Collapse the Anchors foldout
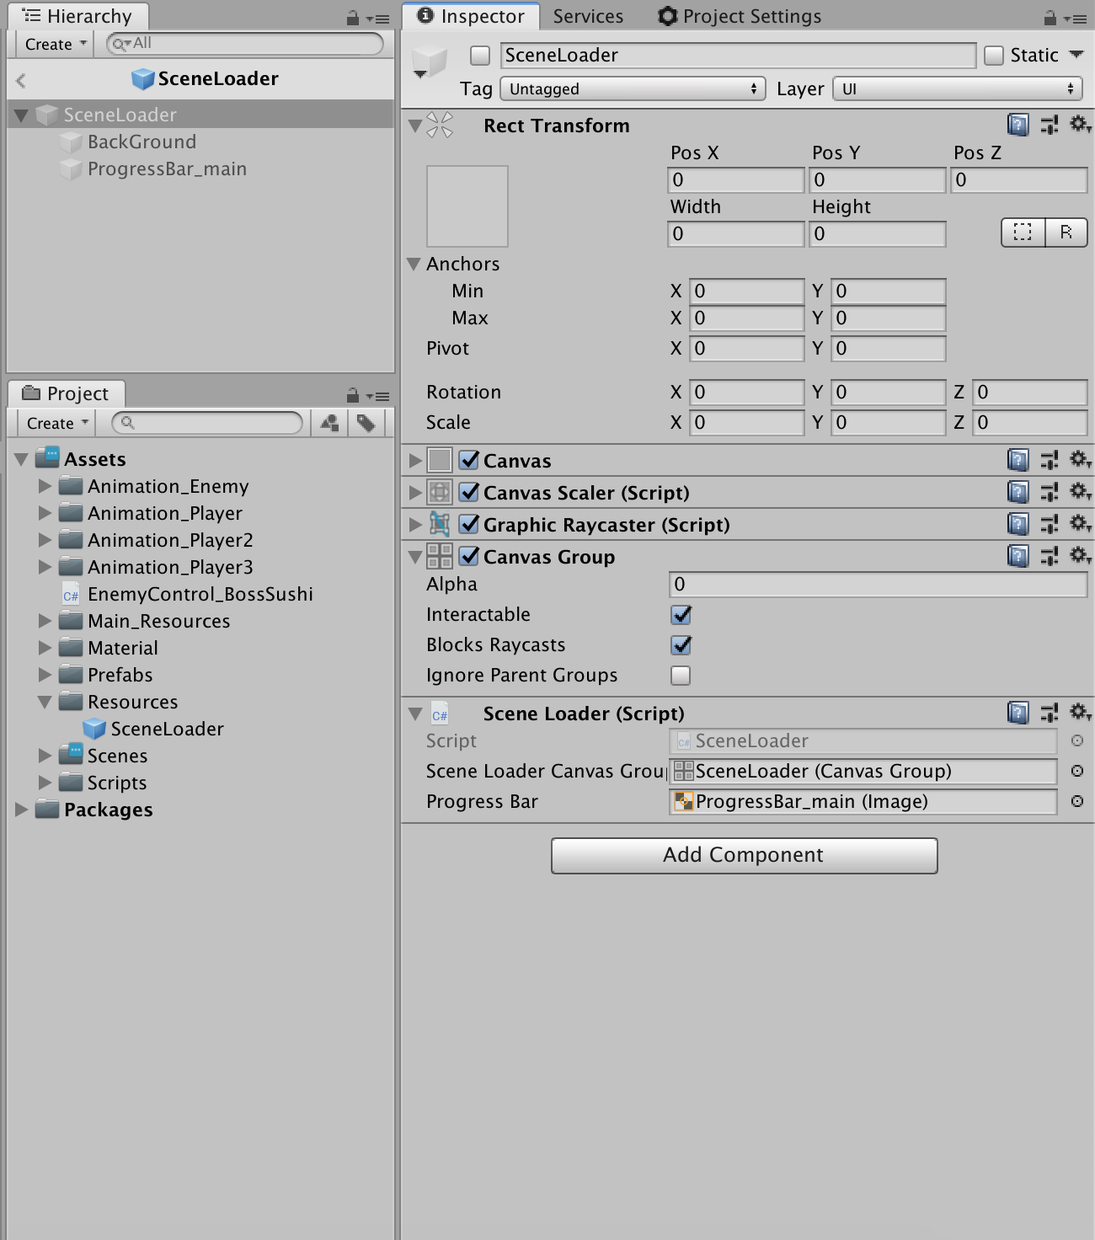The height and width of the screenshot is (1240, 1095). pos(414,264)
